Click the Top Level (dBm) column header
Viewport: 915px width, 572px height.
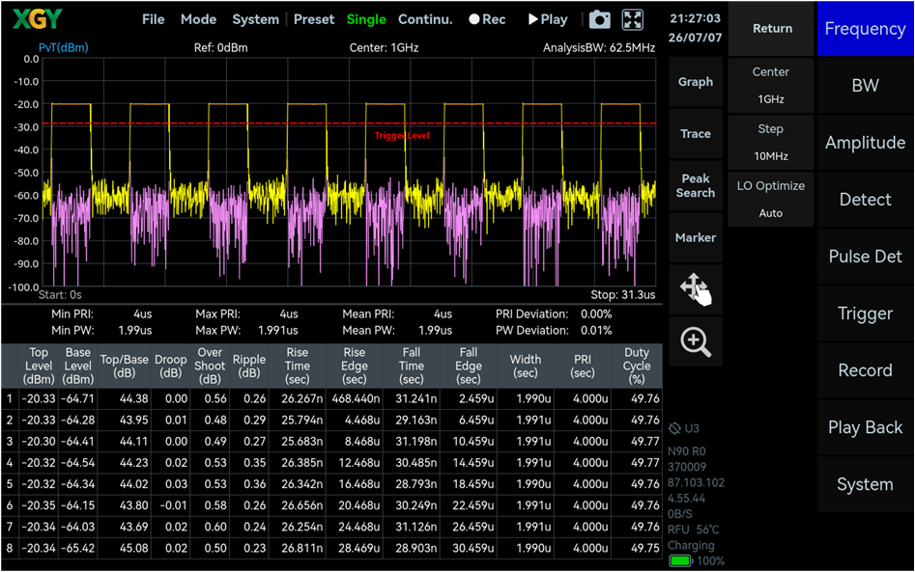[x=39, y=366]
